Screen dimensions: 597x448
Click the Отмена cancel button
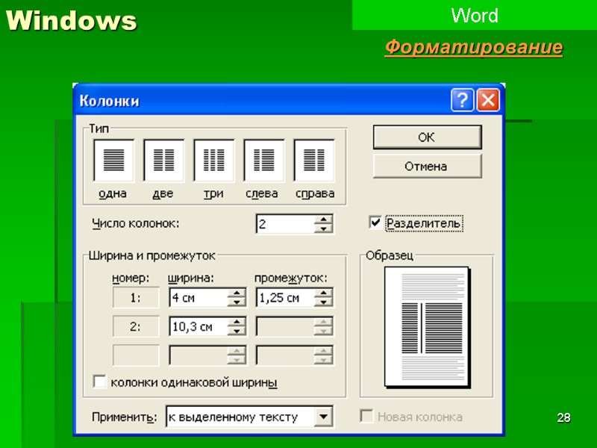(x=427, y=166)
